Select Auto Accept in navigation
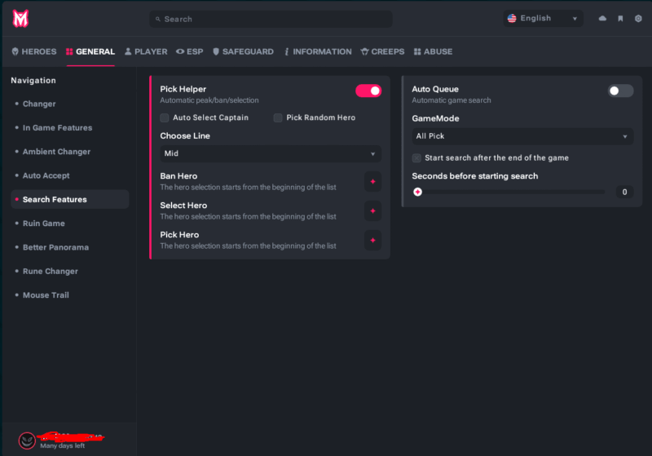Viewport: 652px width, 456px height. [x=46, y=175]
